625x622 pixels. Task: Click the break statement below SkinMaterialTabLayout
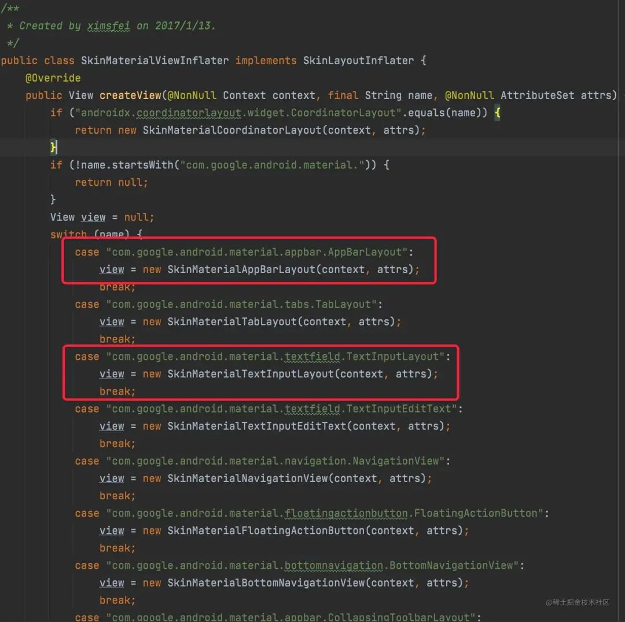pyautogui.click(x=117, y=340)
